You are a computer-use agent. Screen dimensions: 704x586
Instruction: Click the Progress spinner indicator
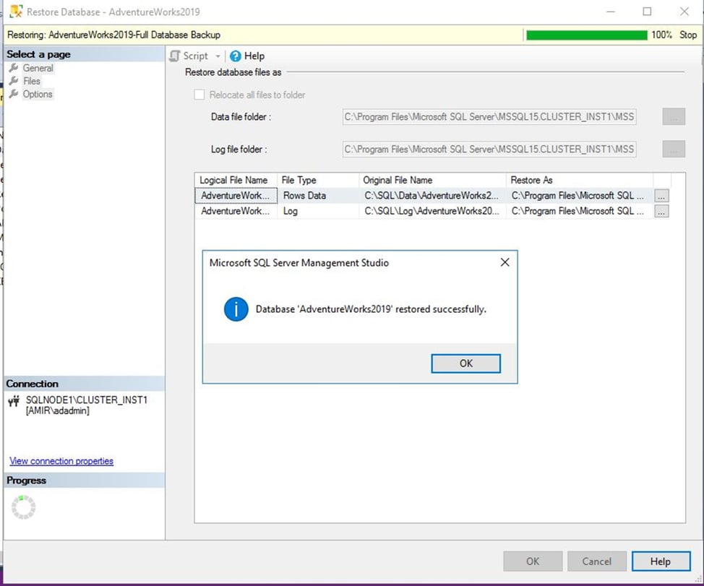point(24,507)
